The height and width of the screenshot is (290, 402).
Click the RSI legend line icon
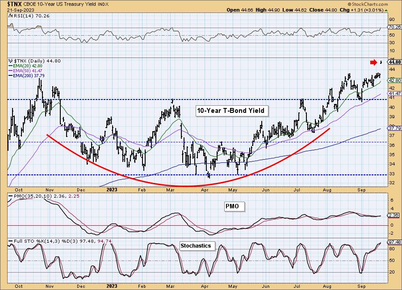(x=10, y=16)
